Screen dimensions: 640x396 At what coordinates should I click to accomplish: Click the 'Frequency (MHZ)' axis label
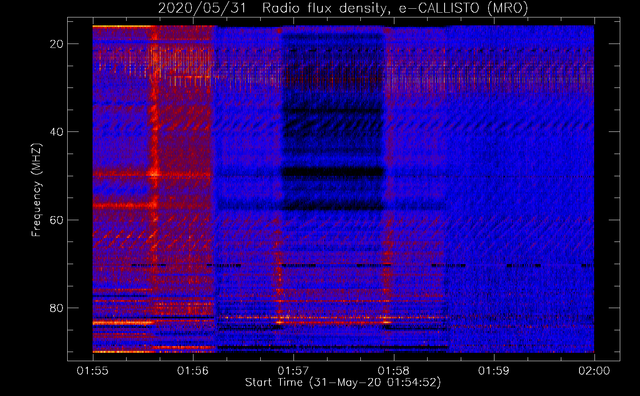coord(36,190)
